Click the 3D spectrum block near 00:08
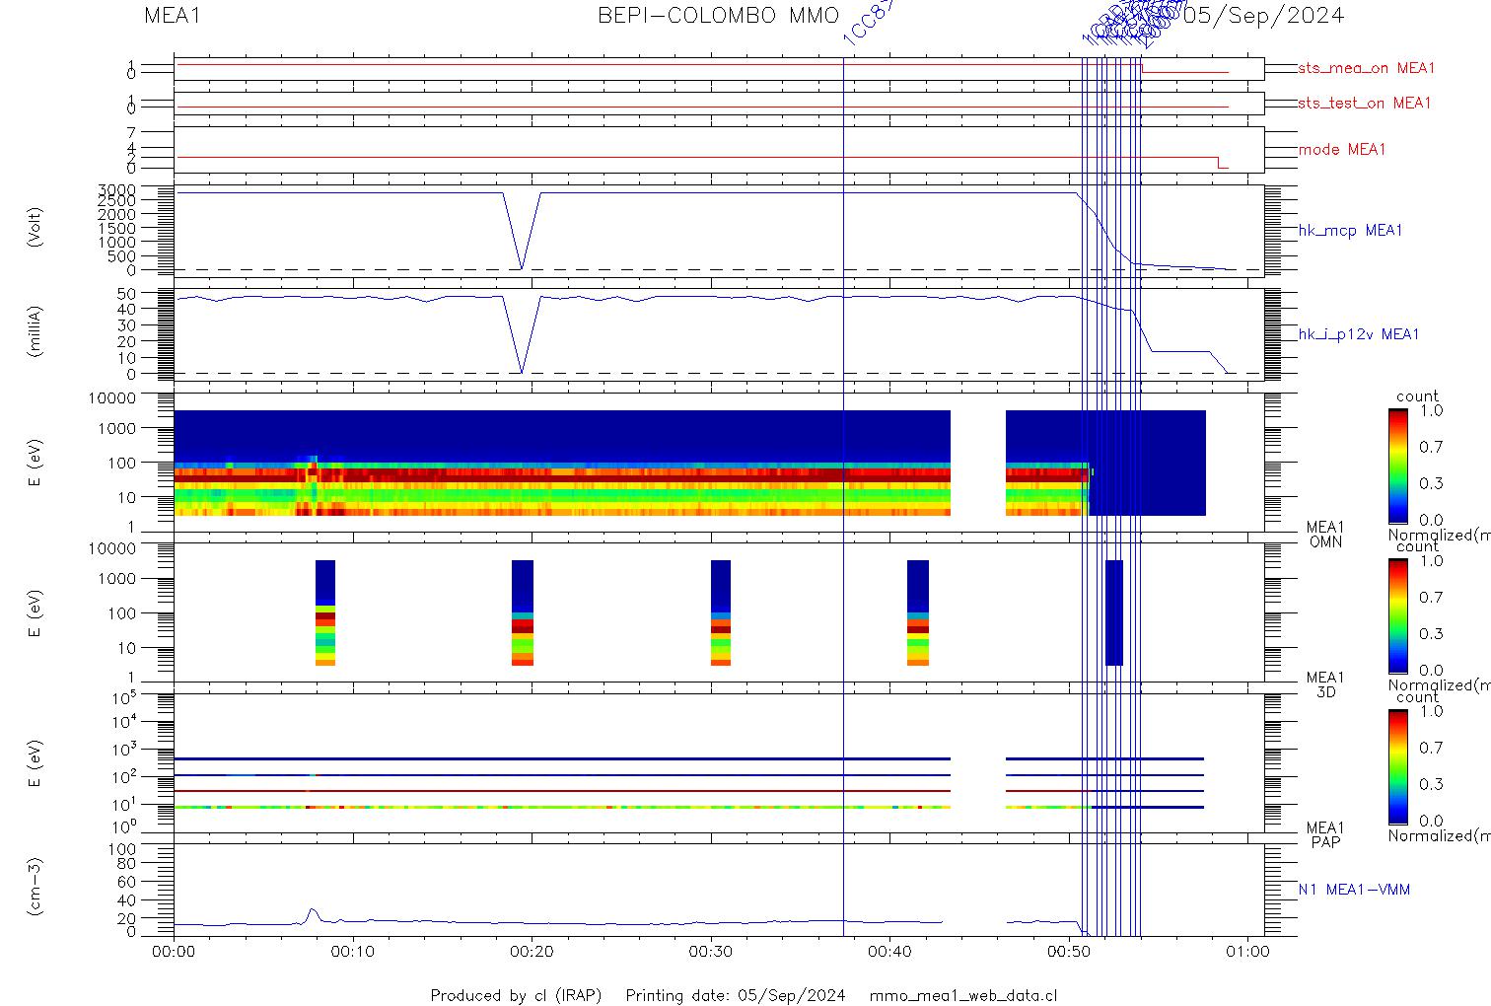 click(325, 613)
